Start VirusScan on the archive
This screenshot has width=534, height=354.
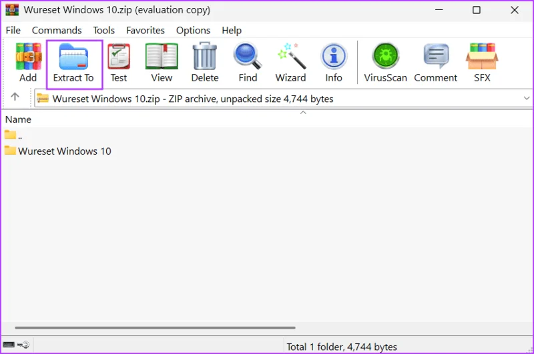386,63
